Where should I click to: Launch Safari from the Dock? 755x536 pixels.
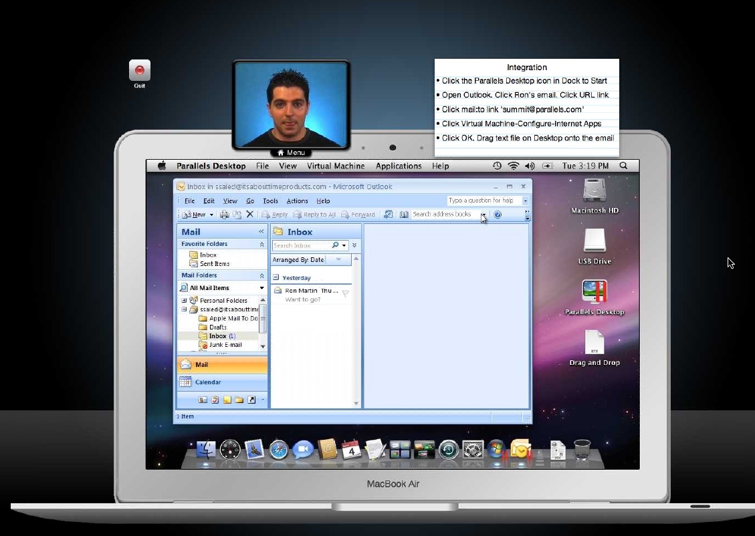278,450
